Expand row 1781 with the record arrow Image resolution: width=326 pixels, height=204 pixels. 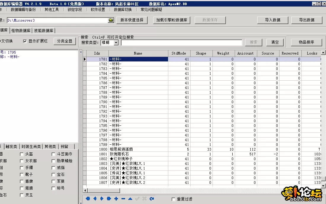click(x=84, y=59)
